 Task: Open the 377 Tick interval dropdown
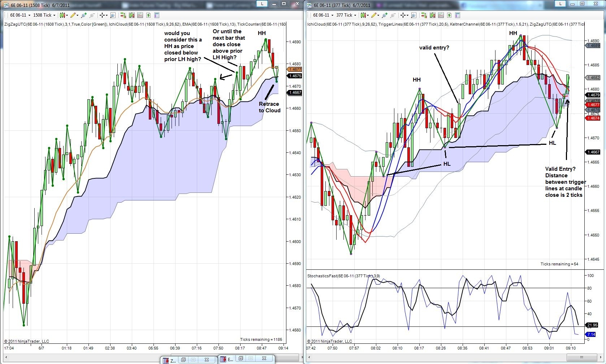pos(346,15)
